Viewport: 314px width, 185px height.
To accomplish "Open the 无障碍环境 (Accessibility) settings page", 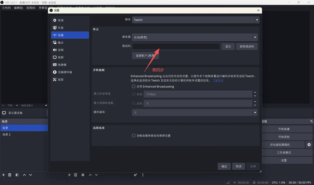I will (x=70, y=72).
